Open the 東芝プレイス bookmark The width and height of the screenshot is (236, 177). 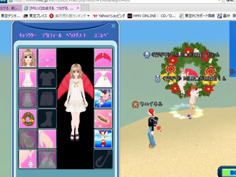click(x=35, y=16)
